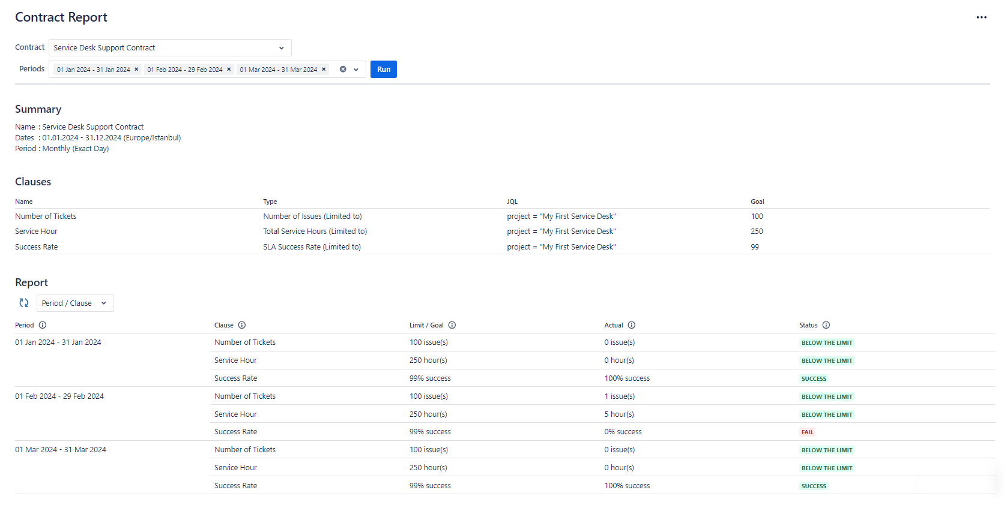Open the Period / Clause grouping dropdown
Viewport: 1004px width, 505px height.
pos(75,303)
